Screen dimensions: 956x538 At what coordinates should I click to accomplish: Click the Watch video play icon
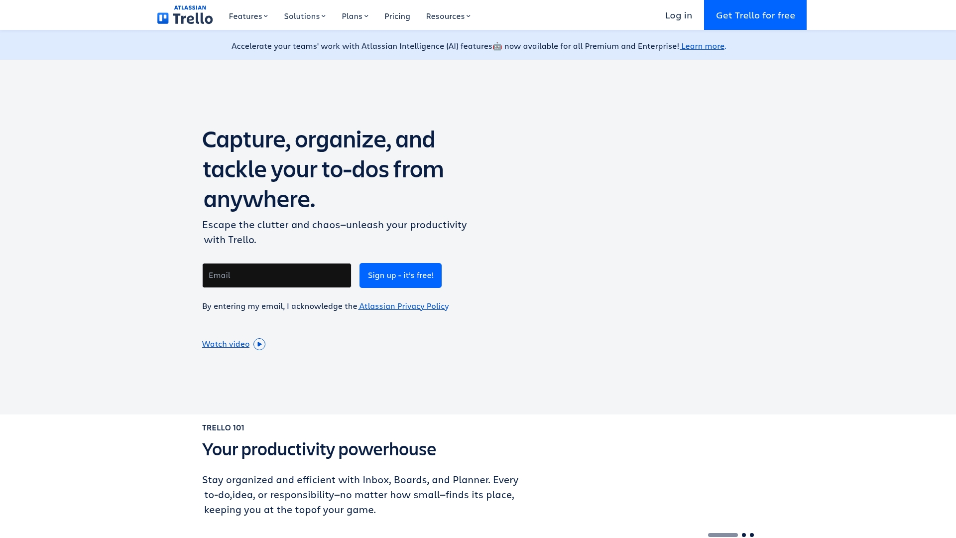[x=259, y=344]
